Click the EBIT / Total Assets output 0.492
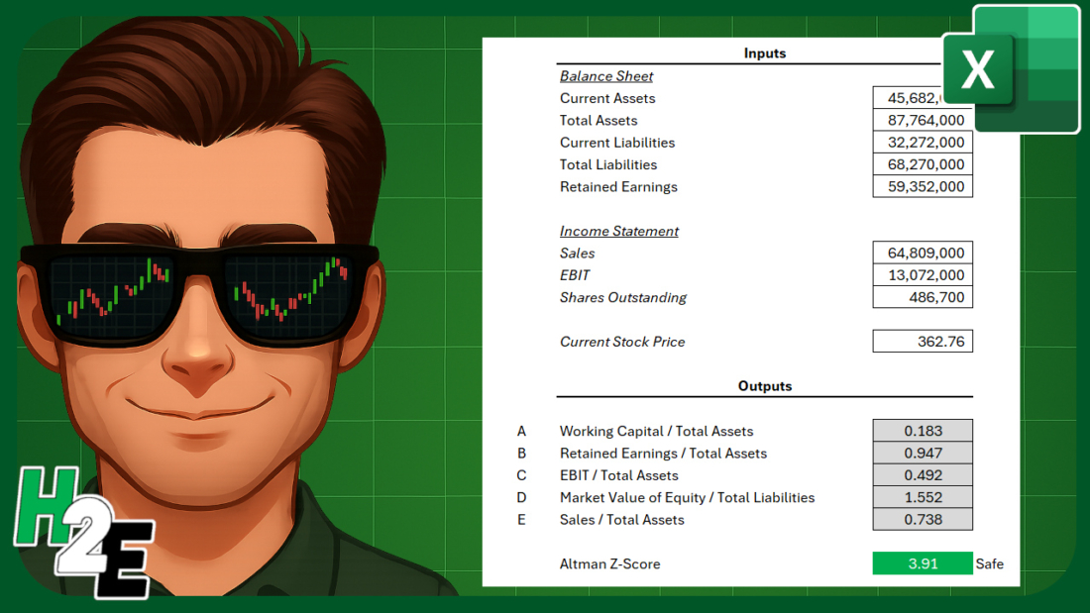 [923, 475]
